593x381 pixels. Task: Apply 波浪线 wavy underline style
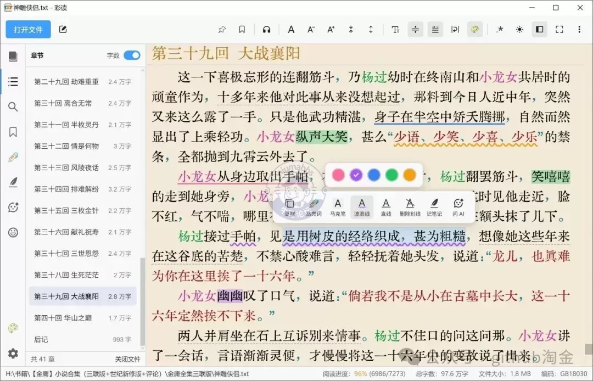tap(362, 207)
